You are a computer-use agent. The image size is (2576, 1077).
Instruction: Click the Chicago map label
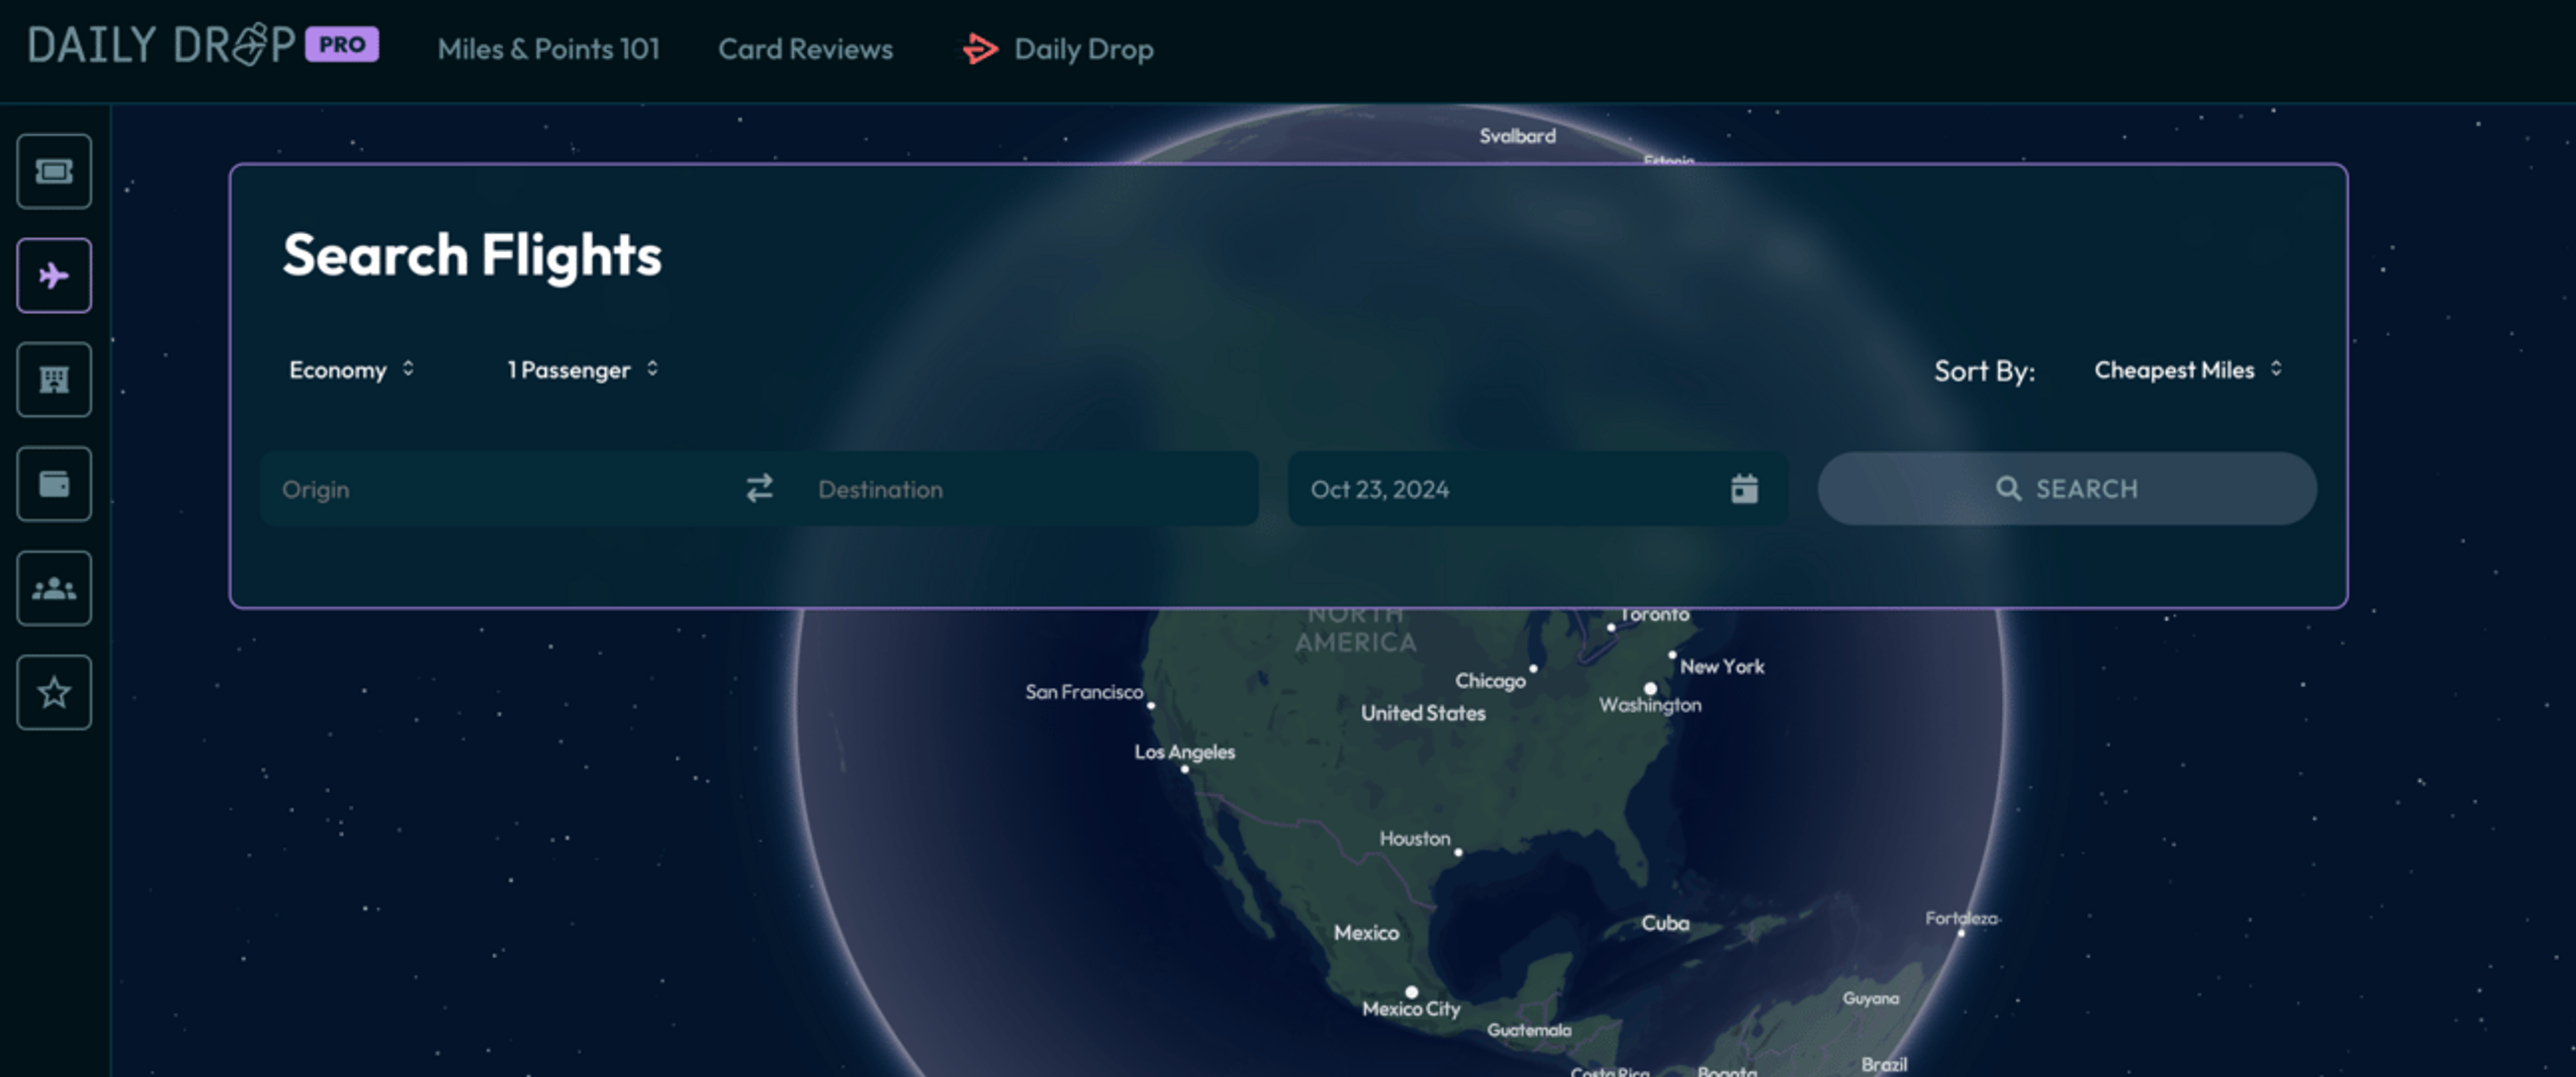pos(1490,681)
